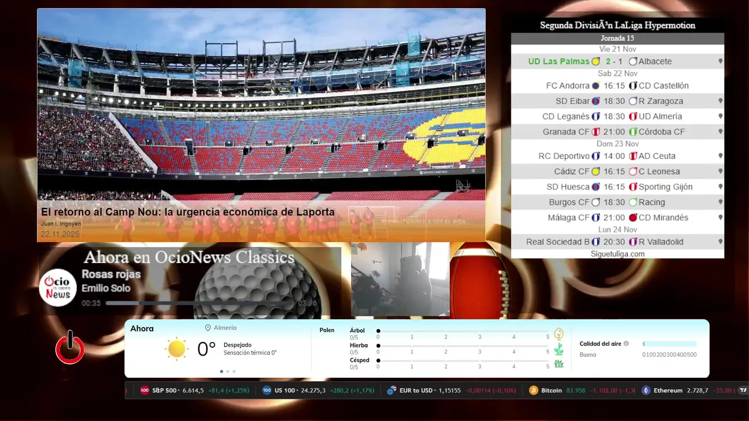
Task: Click the Bitcoin coin icon
Action: click(x=534, y=390)
